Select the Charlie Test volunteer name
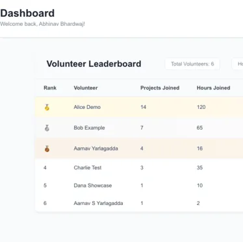Image resolution: width=243 pixels, height=242 pixels. click(x=88, y=167)
